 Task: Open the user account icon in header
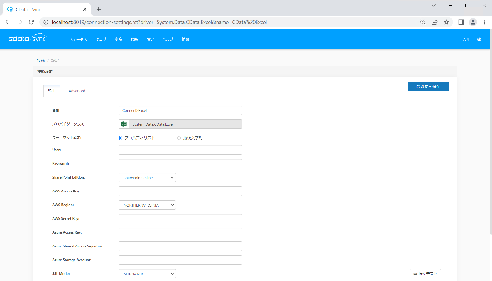pyautogui.click(x=479, y=40)
